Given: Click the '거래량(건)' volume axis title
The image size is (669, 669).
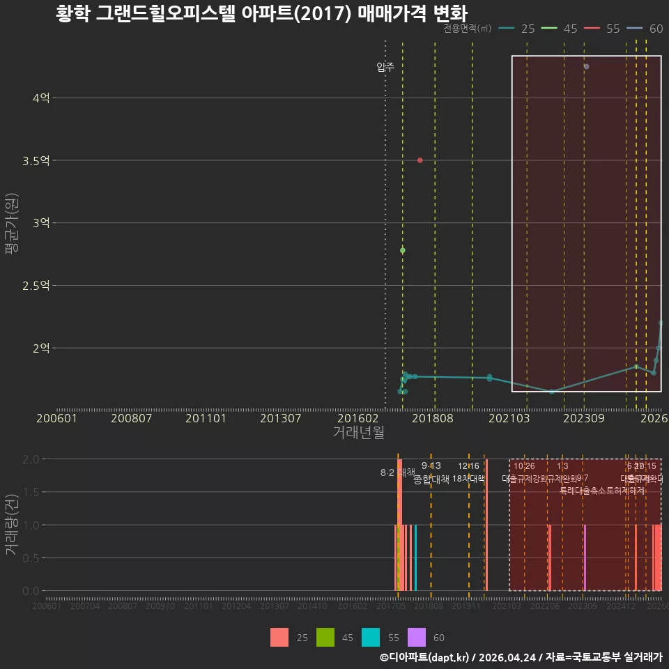Looking at the screenshot, I should coord(11,525).
